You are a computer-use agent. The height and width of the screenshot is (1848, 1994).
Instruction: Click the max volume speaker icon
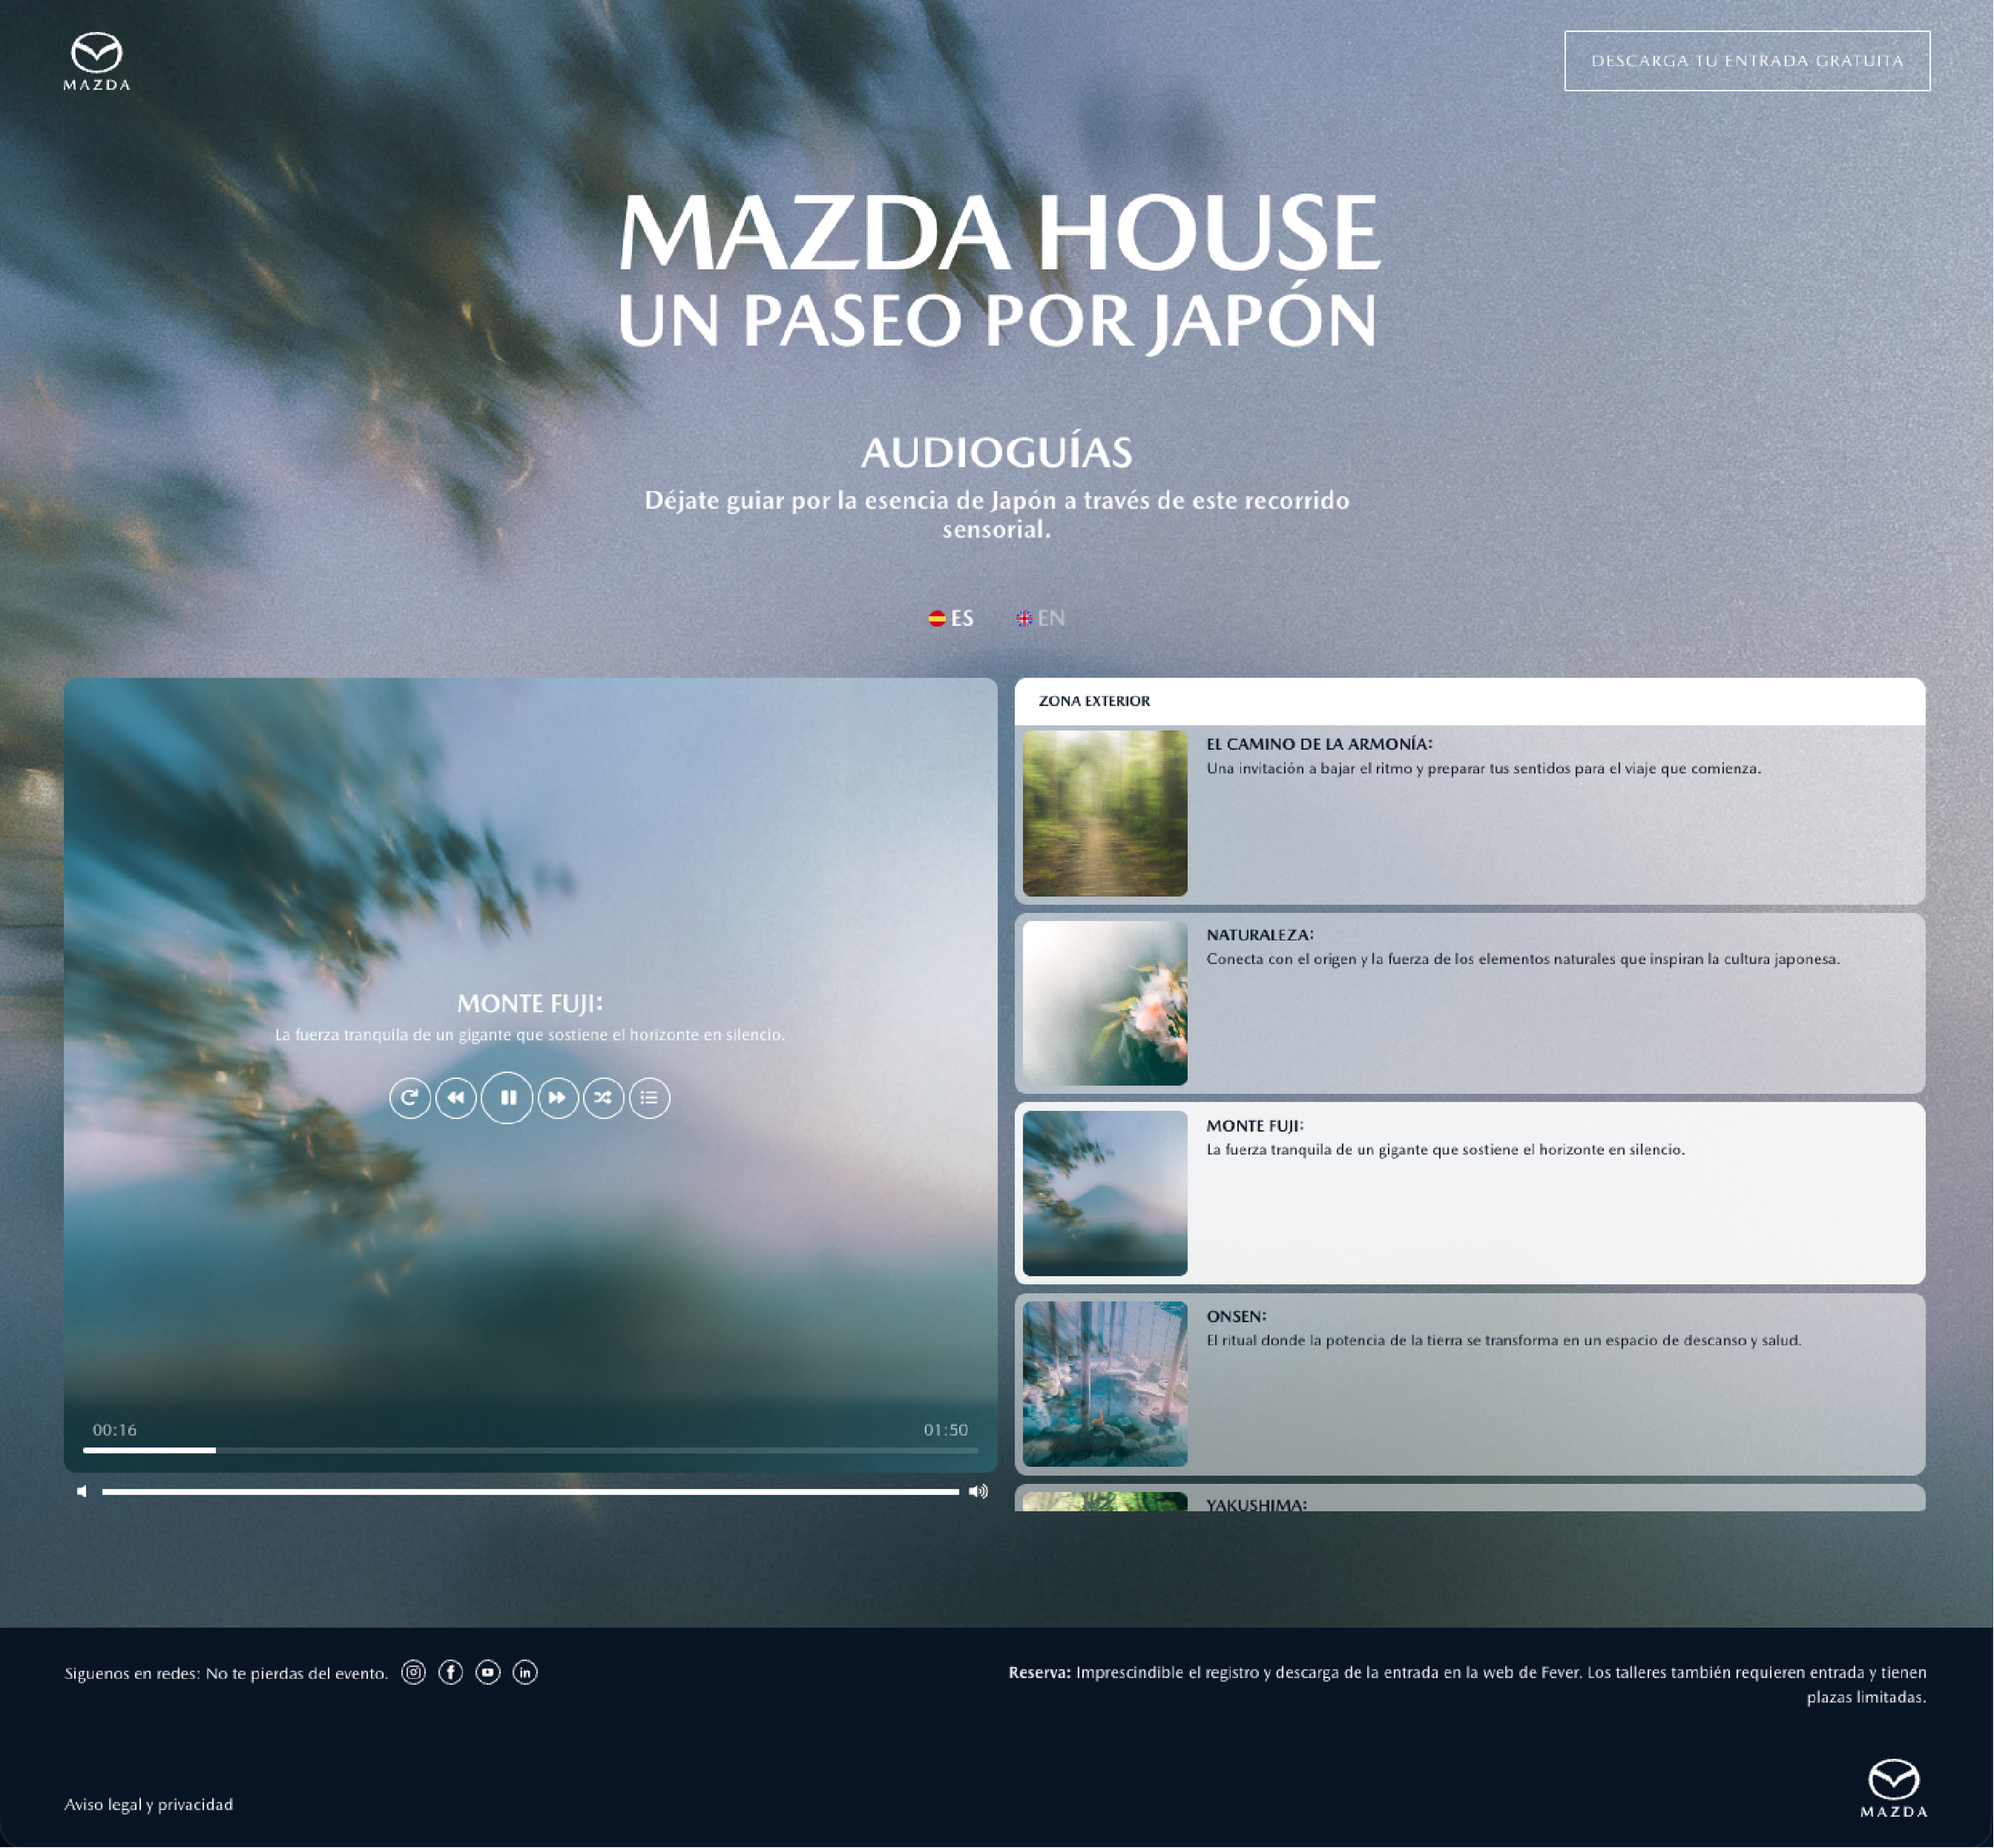[x=979, y=1491]
